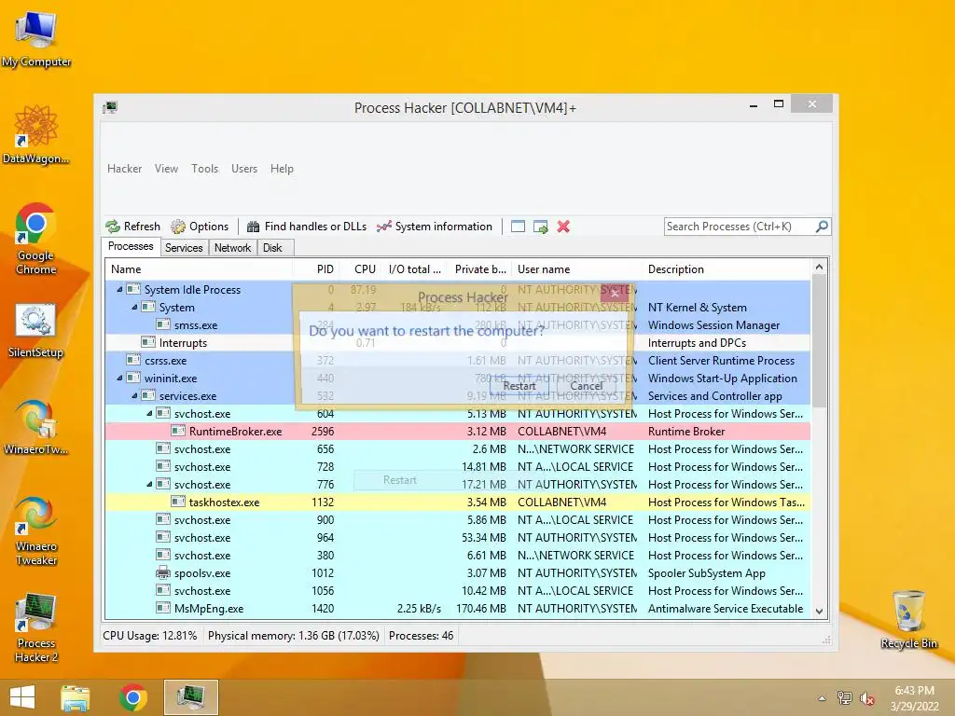Image resolution: width=955 pixels, height=716 pixels.
Task: Click Restart in the confirmation dialog
Action: pos(519,386)
